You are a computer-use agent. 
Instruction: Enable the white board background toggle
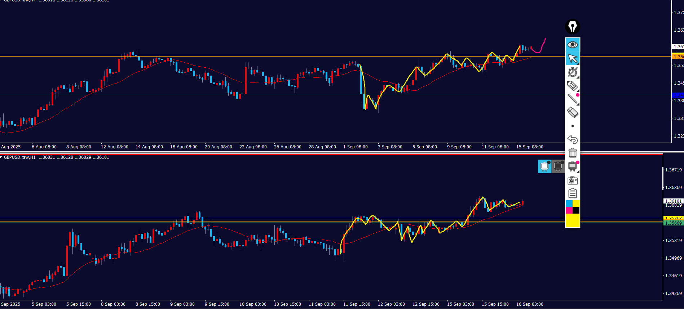click(x=544, y=166)
